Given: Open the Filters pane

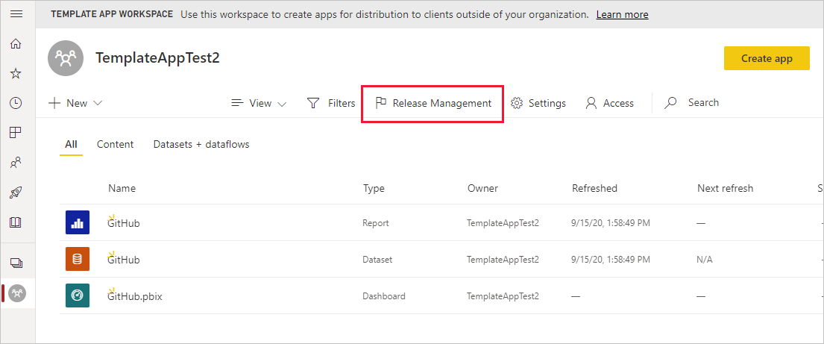Looking at the screenshot, I should tap(331, 103).
